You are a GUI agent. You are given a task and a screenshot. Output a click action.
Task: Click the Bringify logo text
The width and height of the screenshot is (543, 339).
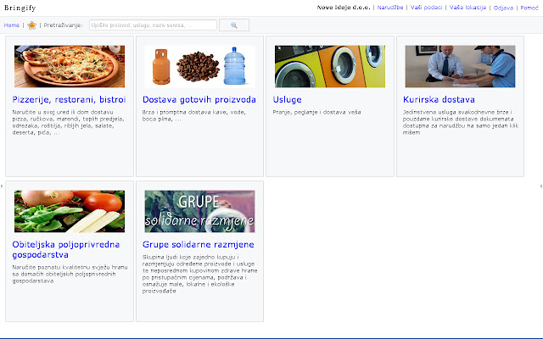point(20,8)
